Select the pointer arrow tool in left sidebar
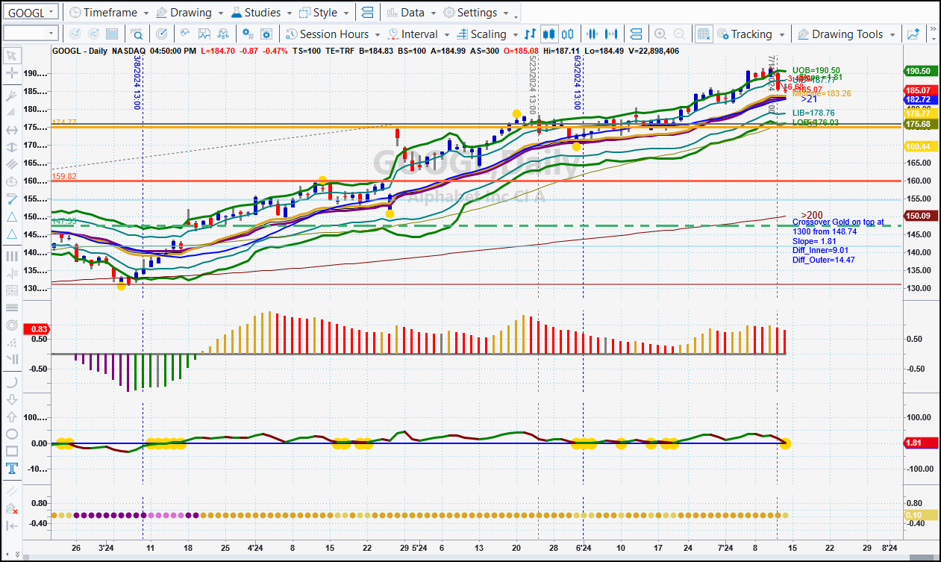Viewport: 941px width, 562px height. click(12, 55)
